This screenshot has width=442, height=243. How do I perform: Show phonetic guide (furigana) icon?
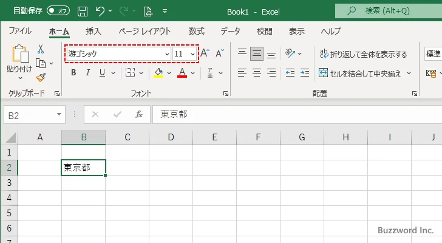(x=210, y=73)
